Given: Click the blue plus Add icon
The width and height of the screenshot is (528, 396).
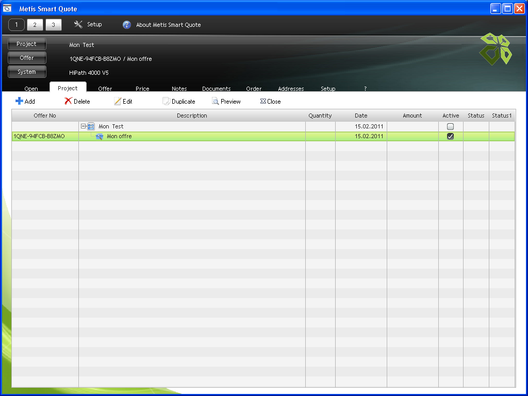Looking at the screenshot, I should pos(19,101).
